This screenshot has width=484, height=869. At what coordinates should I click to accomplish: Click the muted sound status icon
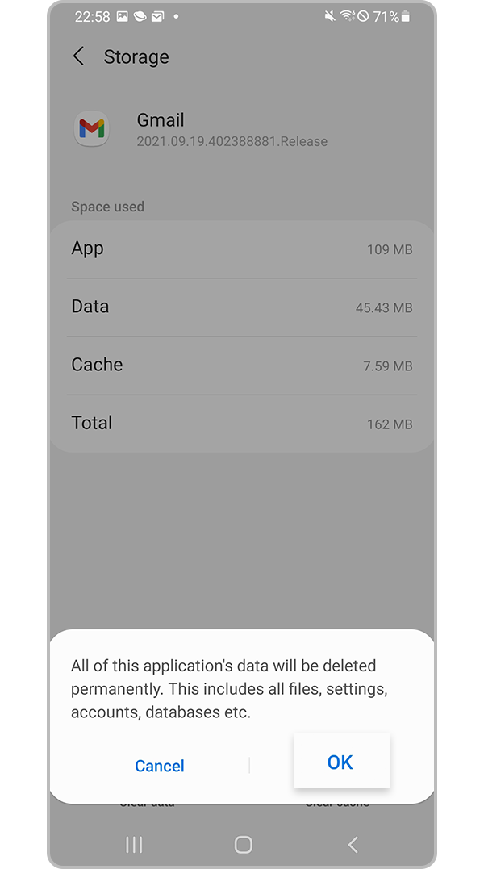[329, 16]
